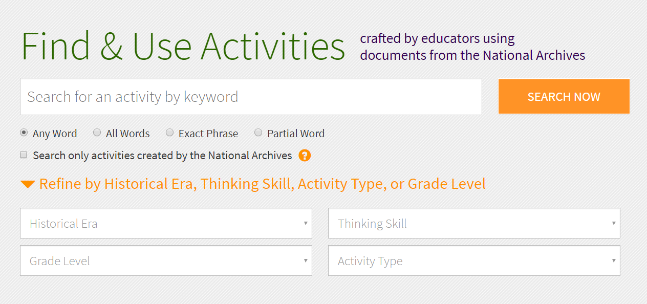
Task: Choose the All Words search option
Action: point(97,133)
